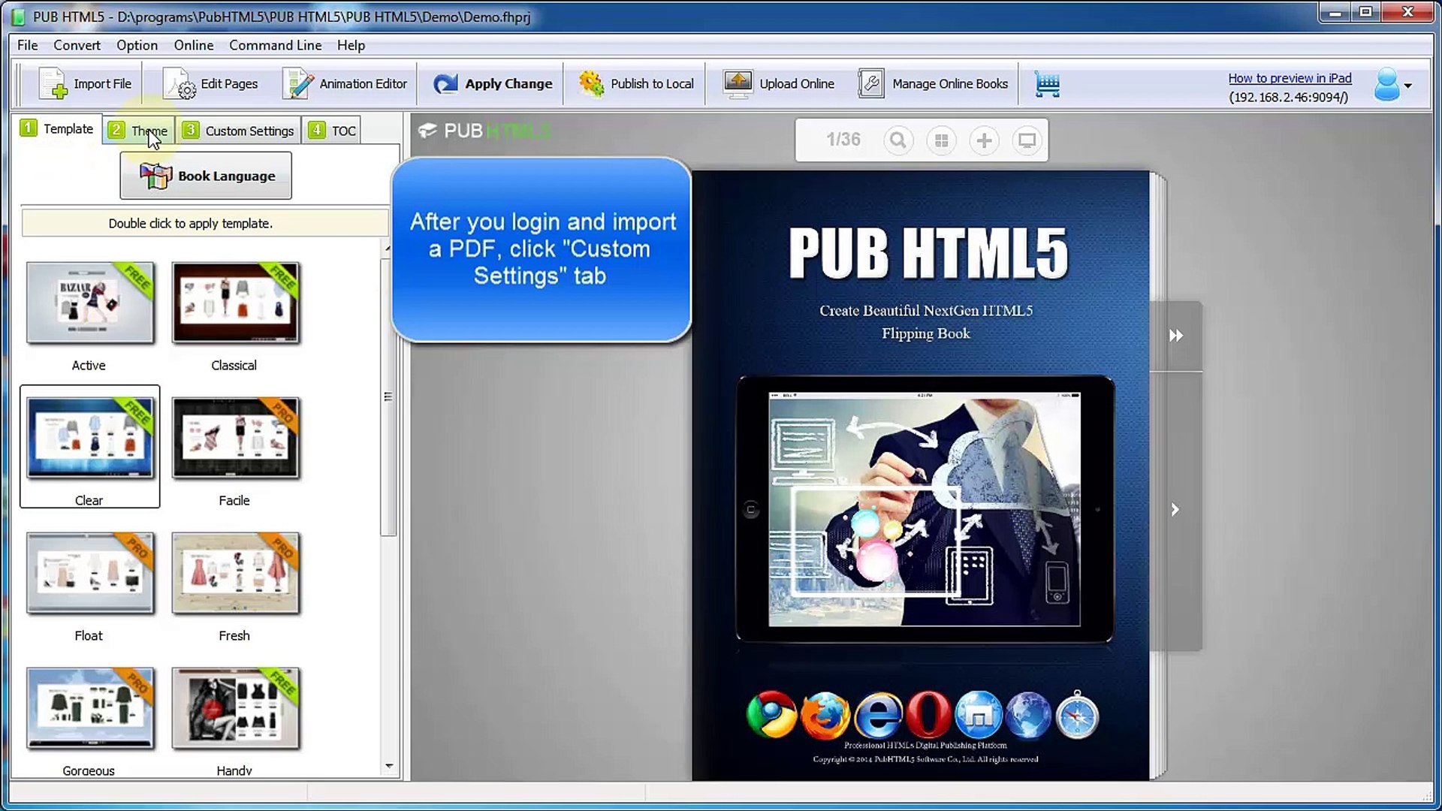Open the Online menu
Screen dimensions: 1442x811
tap(194, 45)
